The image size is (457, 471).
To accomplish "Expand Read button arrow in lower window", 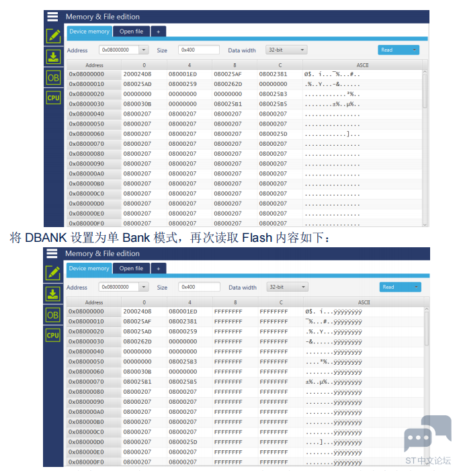I will 416,287.
